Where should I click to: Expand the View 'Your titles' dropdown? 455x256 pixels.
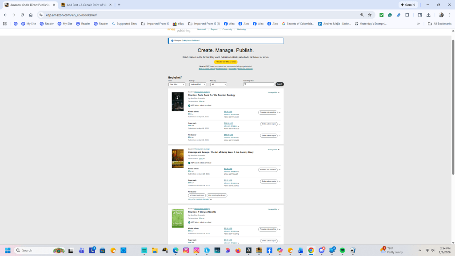pyautogui.click(x=176, y=84)
